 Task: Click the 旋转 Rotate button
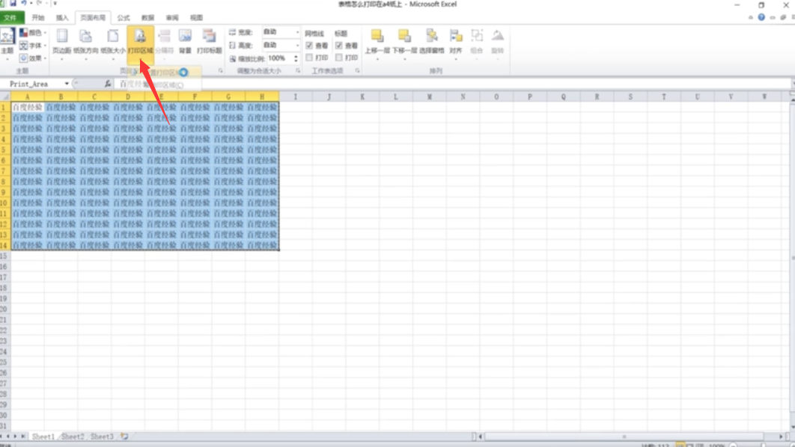497,43
